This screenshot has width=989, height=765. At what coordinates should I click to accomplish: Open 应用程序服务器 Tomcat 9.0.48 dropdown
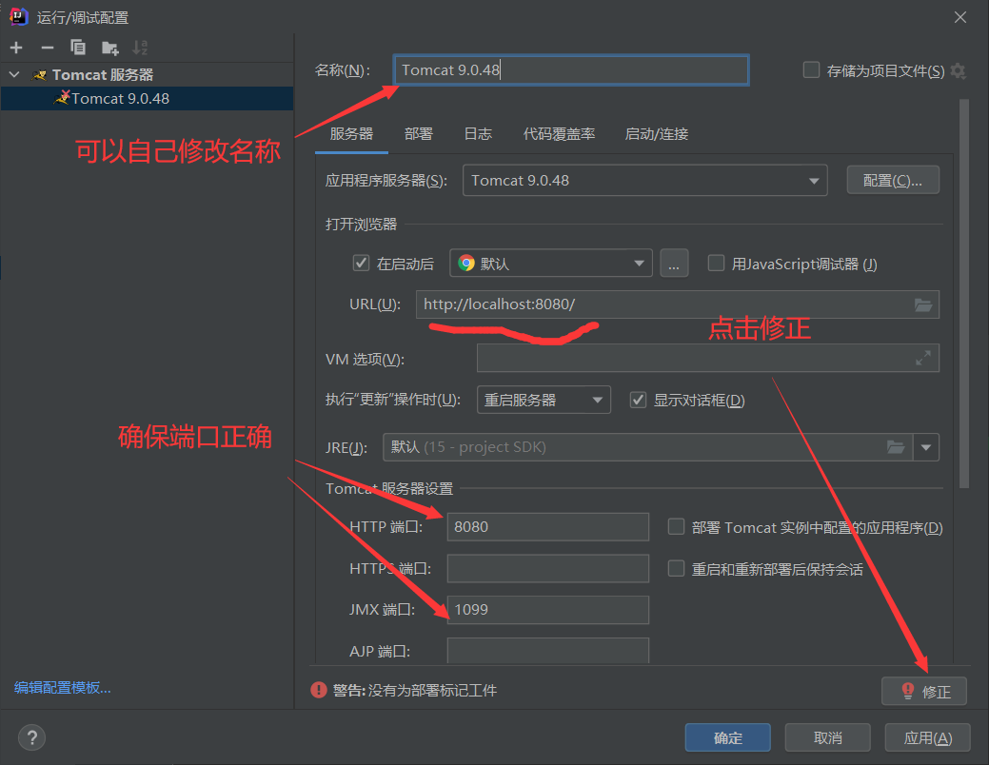coord(644,181)
